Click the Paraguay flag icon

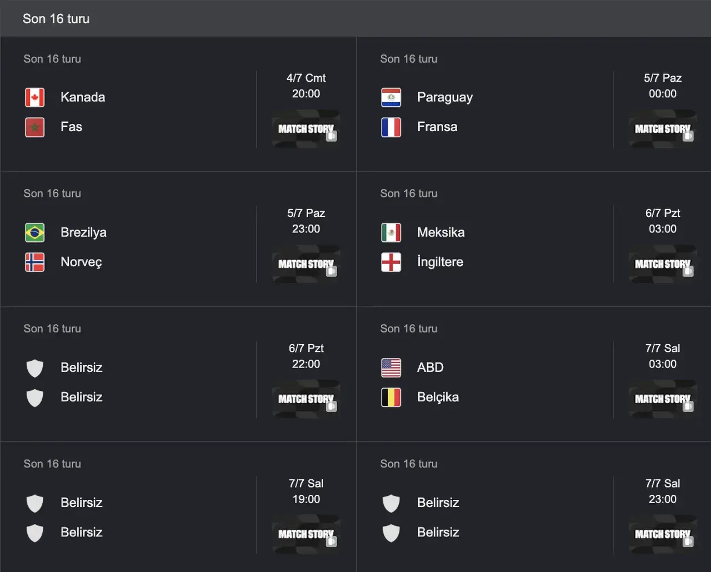391,97
